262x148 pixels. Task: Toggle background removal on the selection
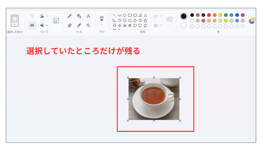tap(32, 25)
